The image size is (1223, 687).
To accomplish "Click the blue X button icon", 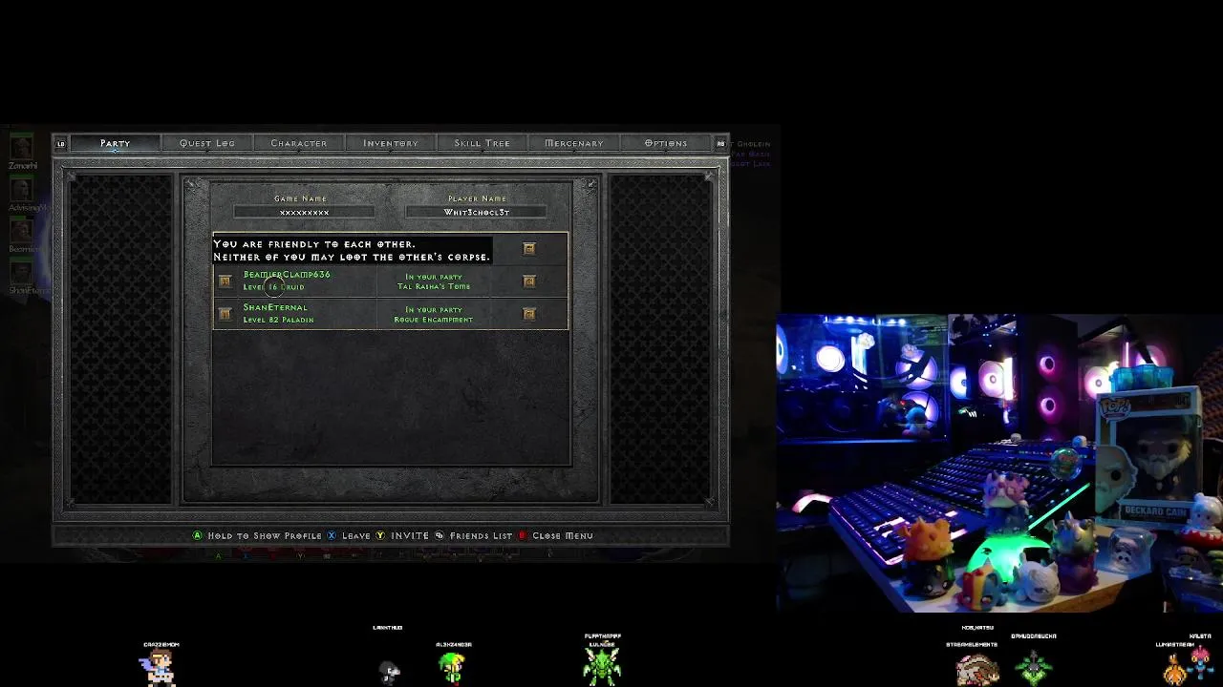I will (333, 535).
